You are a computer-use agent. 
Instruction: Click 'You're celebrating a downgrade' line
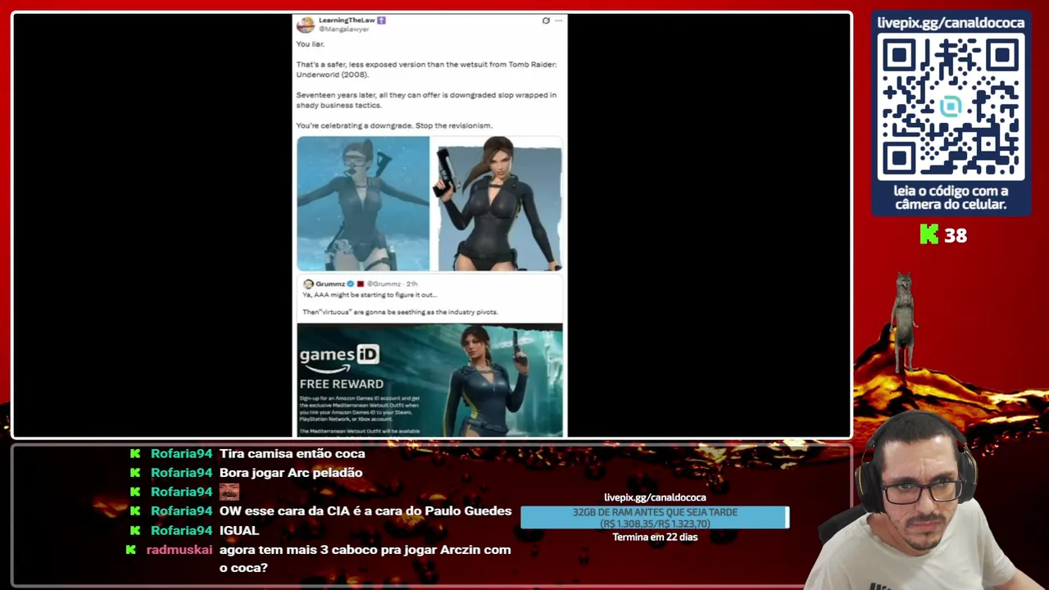(x=394, y=125)
